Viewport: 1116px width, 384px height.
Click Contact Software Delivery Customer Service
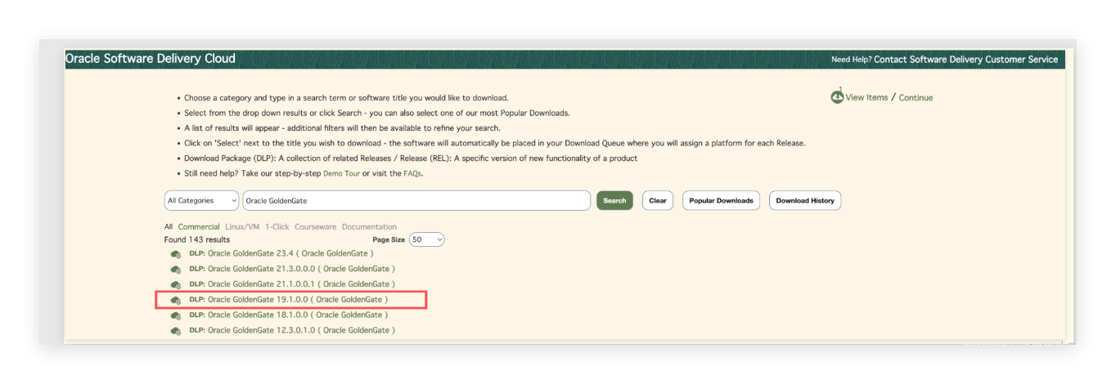(965, 60)
